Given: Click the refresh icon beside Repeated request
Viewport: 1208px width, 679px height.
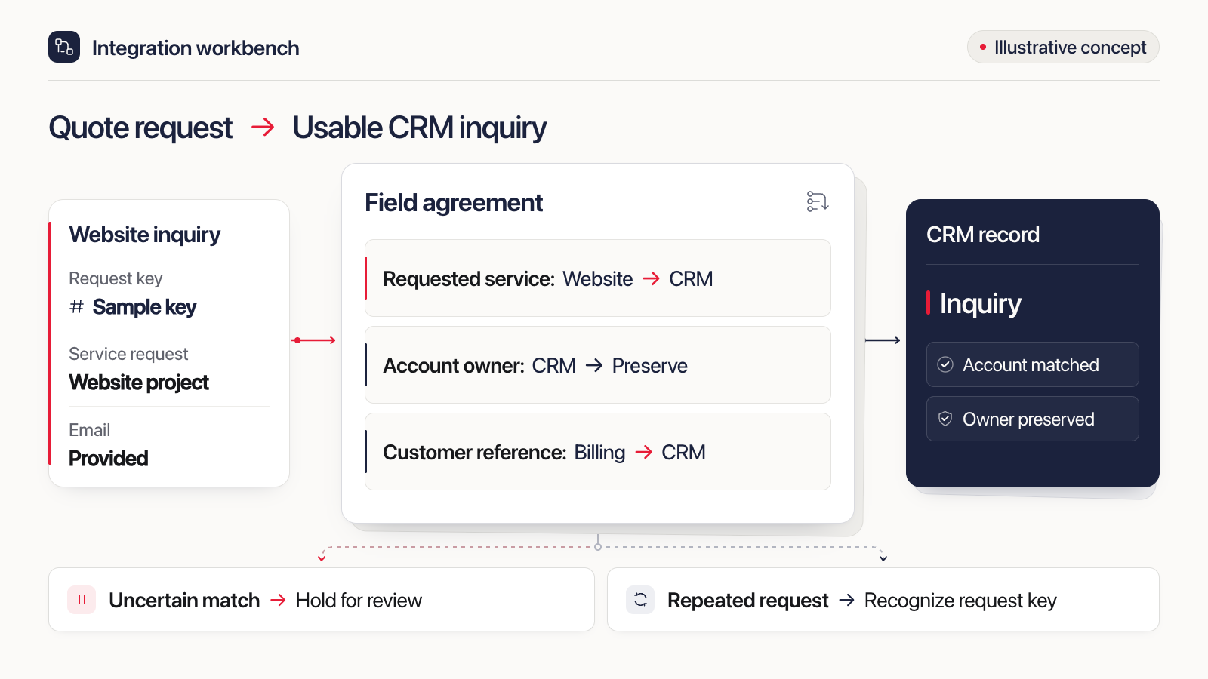Looking at the screenshot, I should [640, 600].
